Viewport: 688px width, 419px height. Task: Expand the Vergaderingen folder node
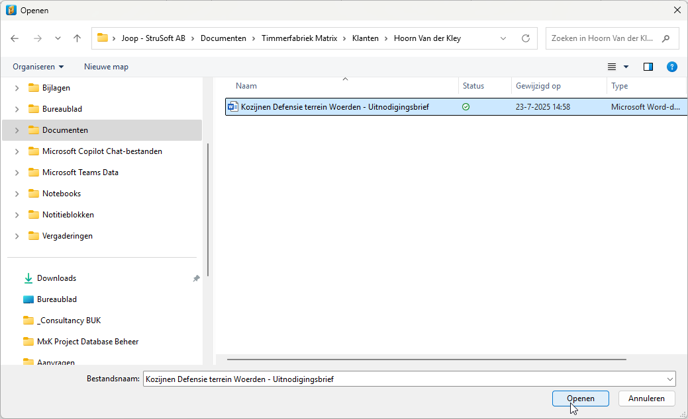click(17, 236)
